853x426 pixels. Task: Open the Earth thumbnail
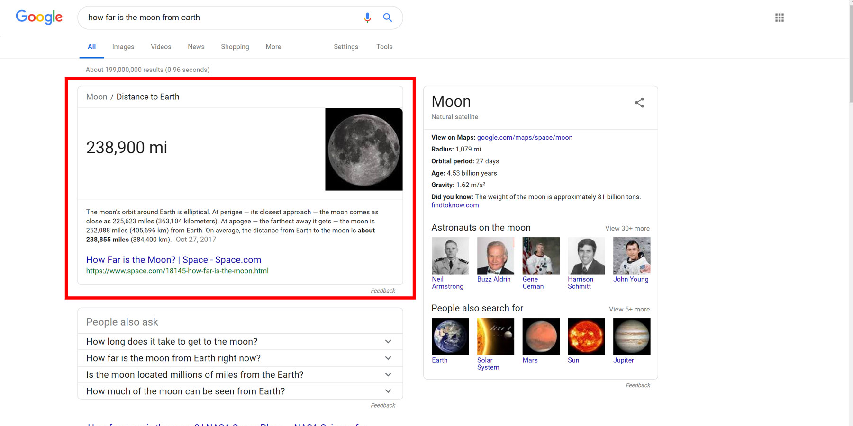pyautogui.click(x=450, y=337)
